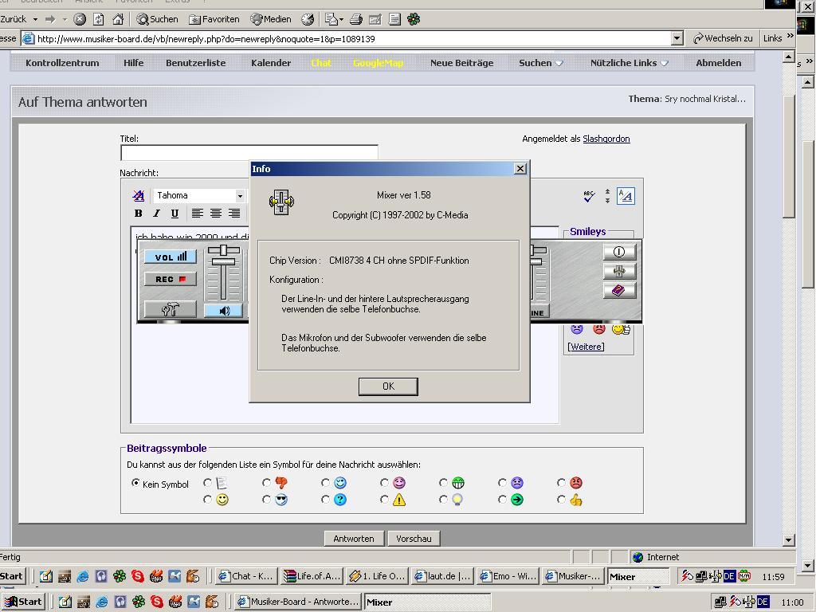Click the 'Vorschau' preview button
This screenshot has width=816, height=612.
click(x=414, y=539)
